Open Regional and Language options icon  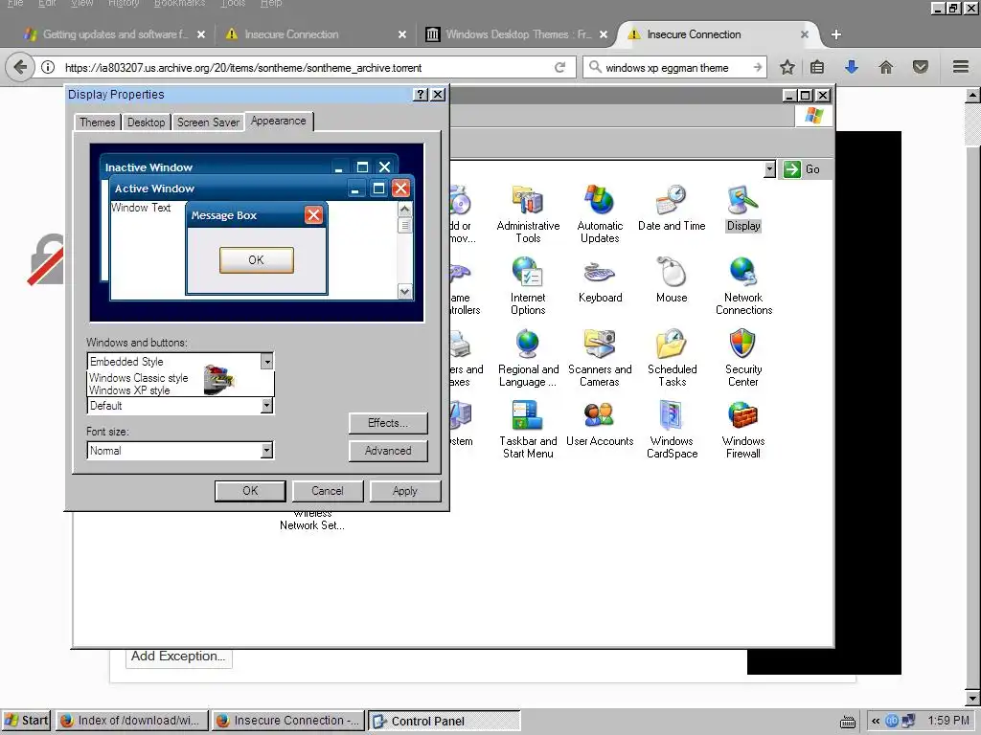coord(528,358)
